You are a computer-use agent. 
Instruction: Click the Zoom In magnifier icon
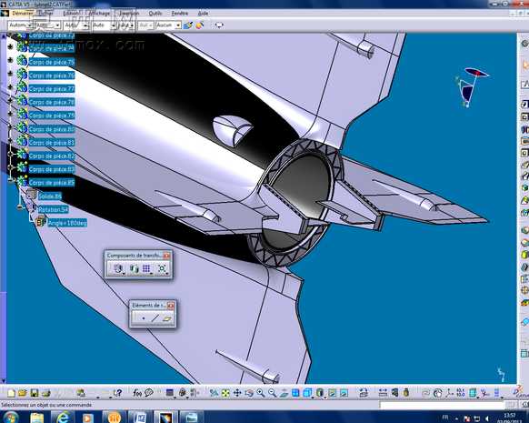tap(261, 393)
